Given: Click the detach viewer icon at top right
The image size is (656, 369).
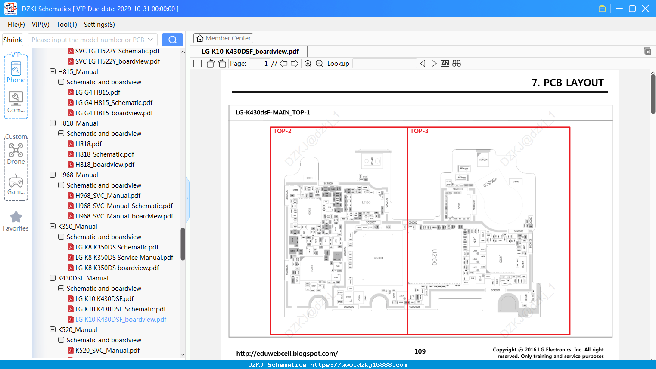Looking at the screenshot, I should [647, 51].
